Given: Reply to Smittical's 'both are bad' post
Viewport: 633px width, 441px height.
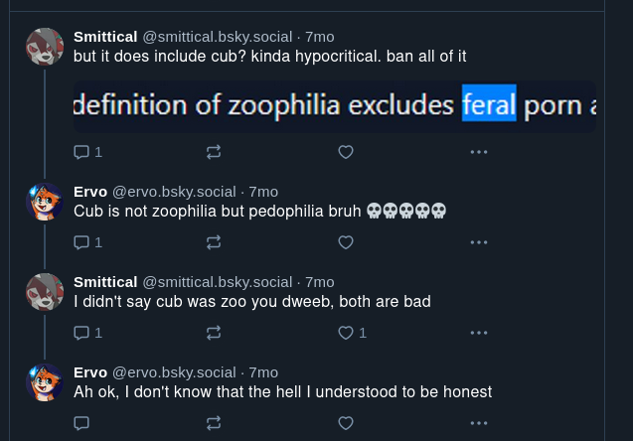Looking at the screenshot, I should click(82, 333).
